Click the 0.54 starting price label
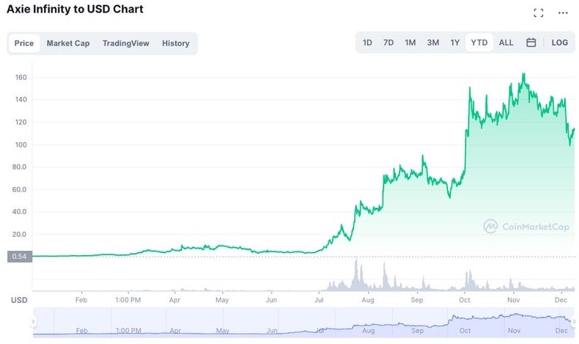This screenshot has width=579, height=344. 18,257
